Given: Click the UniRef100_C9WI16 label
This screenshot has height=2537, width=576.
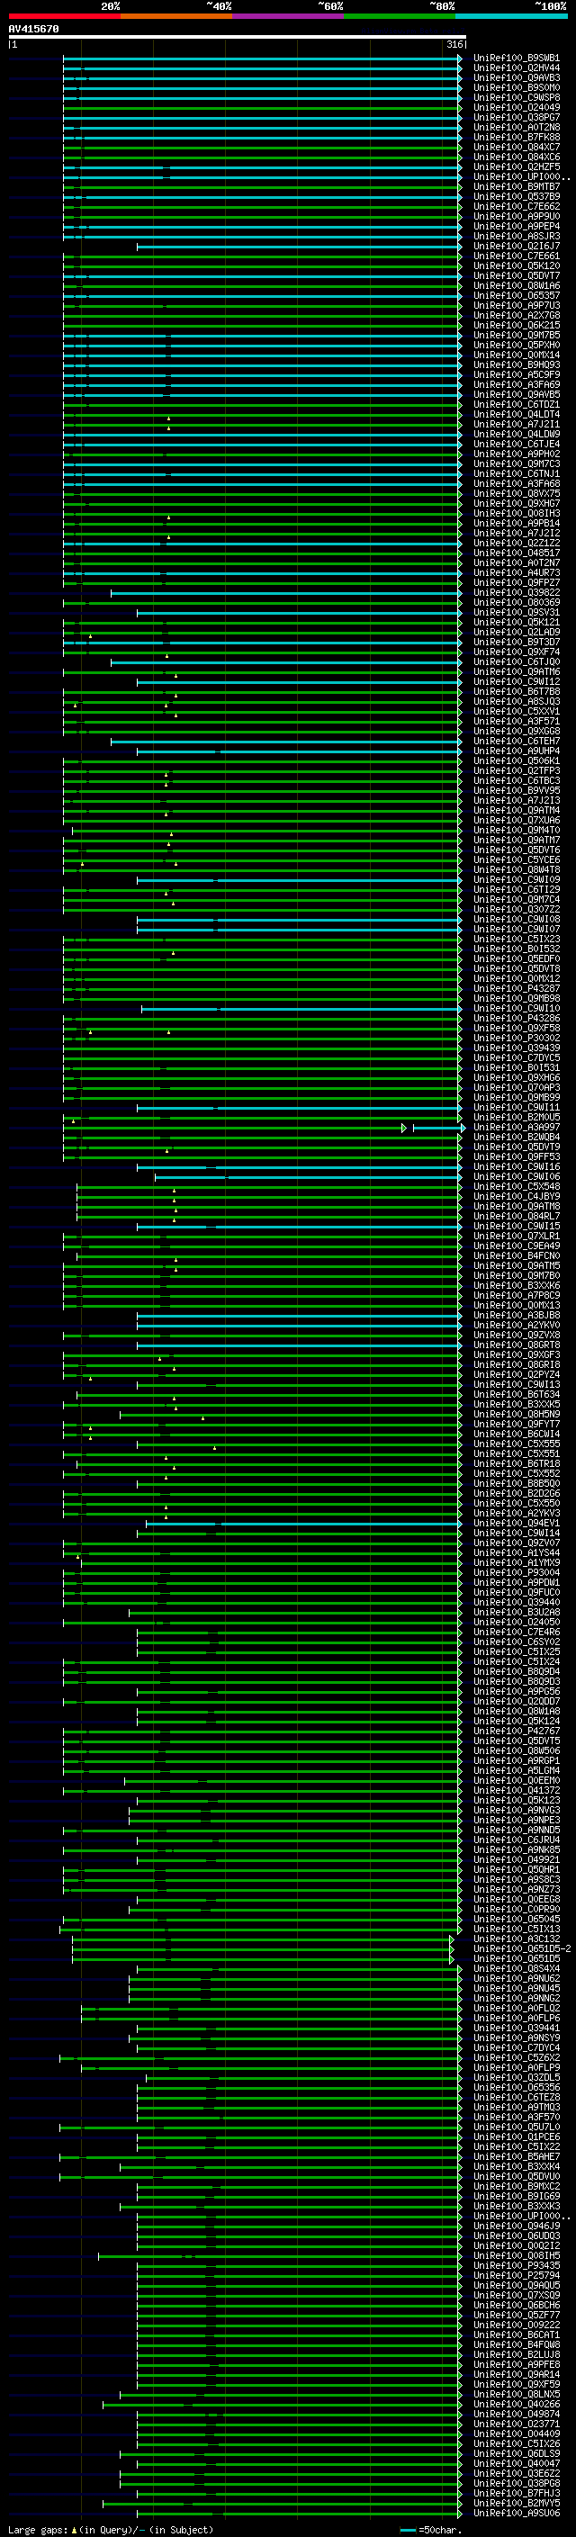Looking at the screenshot, I should pyautogui.click(x=517, y=1167).
